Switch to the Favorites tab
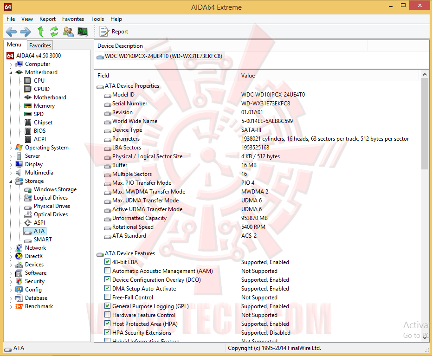The width and height of the screenshot is (432, 356). pos(40,45)
